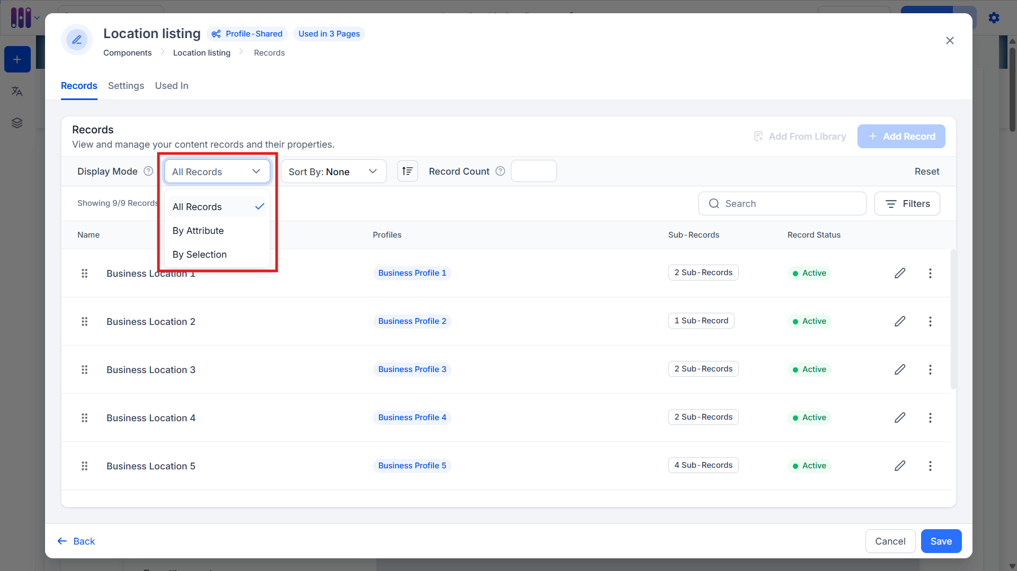Screen dimensions: 1017x571
Task: View 2 Sub-Records of Business Location 1
Action: [x=703, y=273]
